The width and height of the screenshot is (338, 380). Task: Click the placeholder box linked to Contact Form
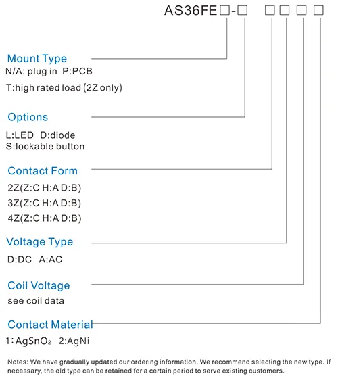pyautogui.click(x=270, y=10)
